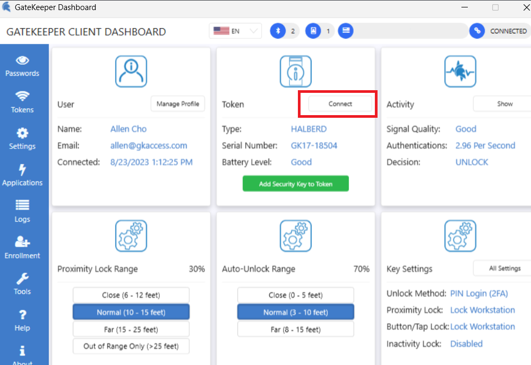Select Out of Range Only lock distance
The width and height of the screenshot is (531, 365).
pos(131,346)
